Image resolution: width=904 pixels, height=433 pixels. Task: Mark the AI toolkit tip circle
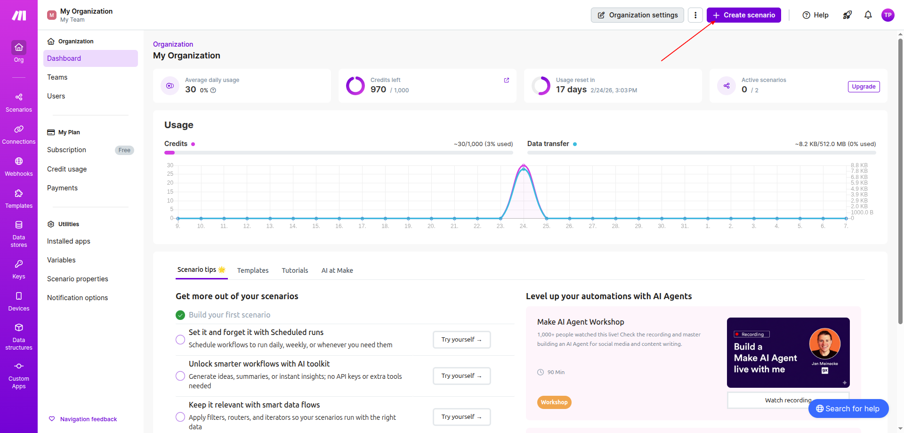[180, 376]
